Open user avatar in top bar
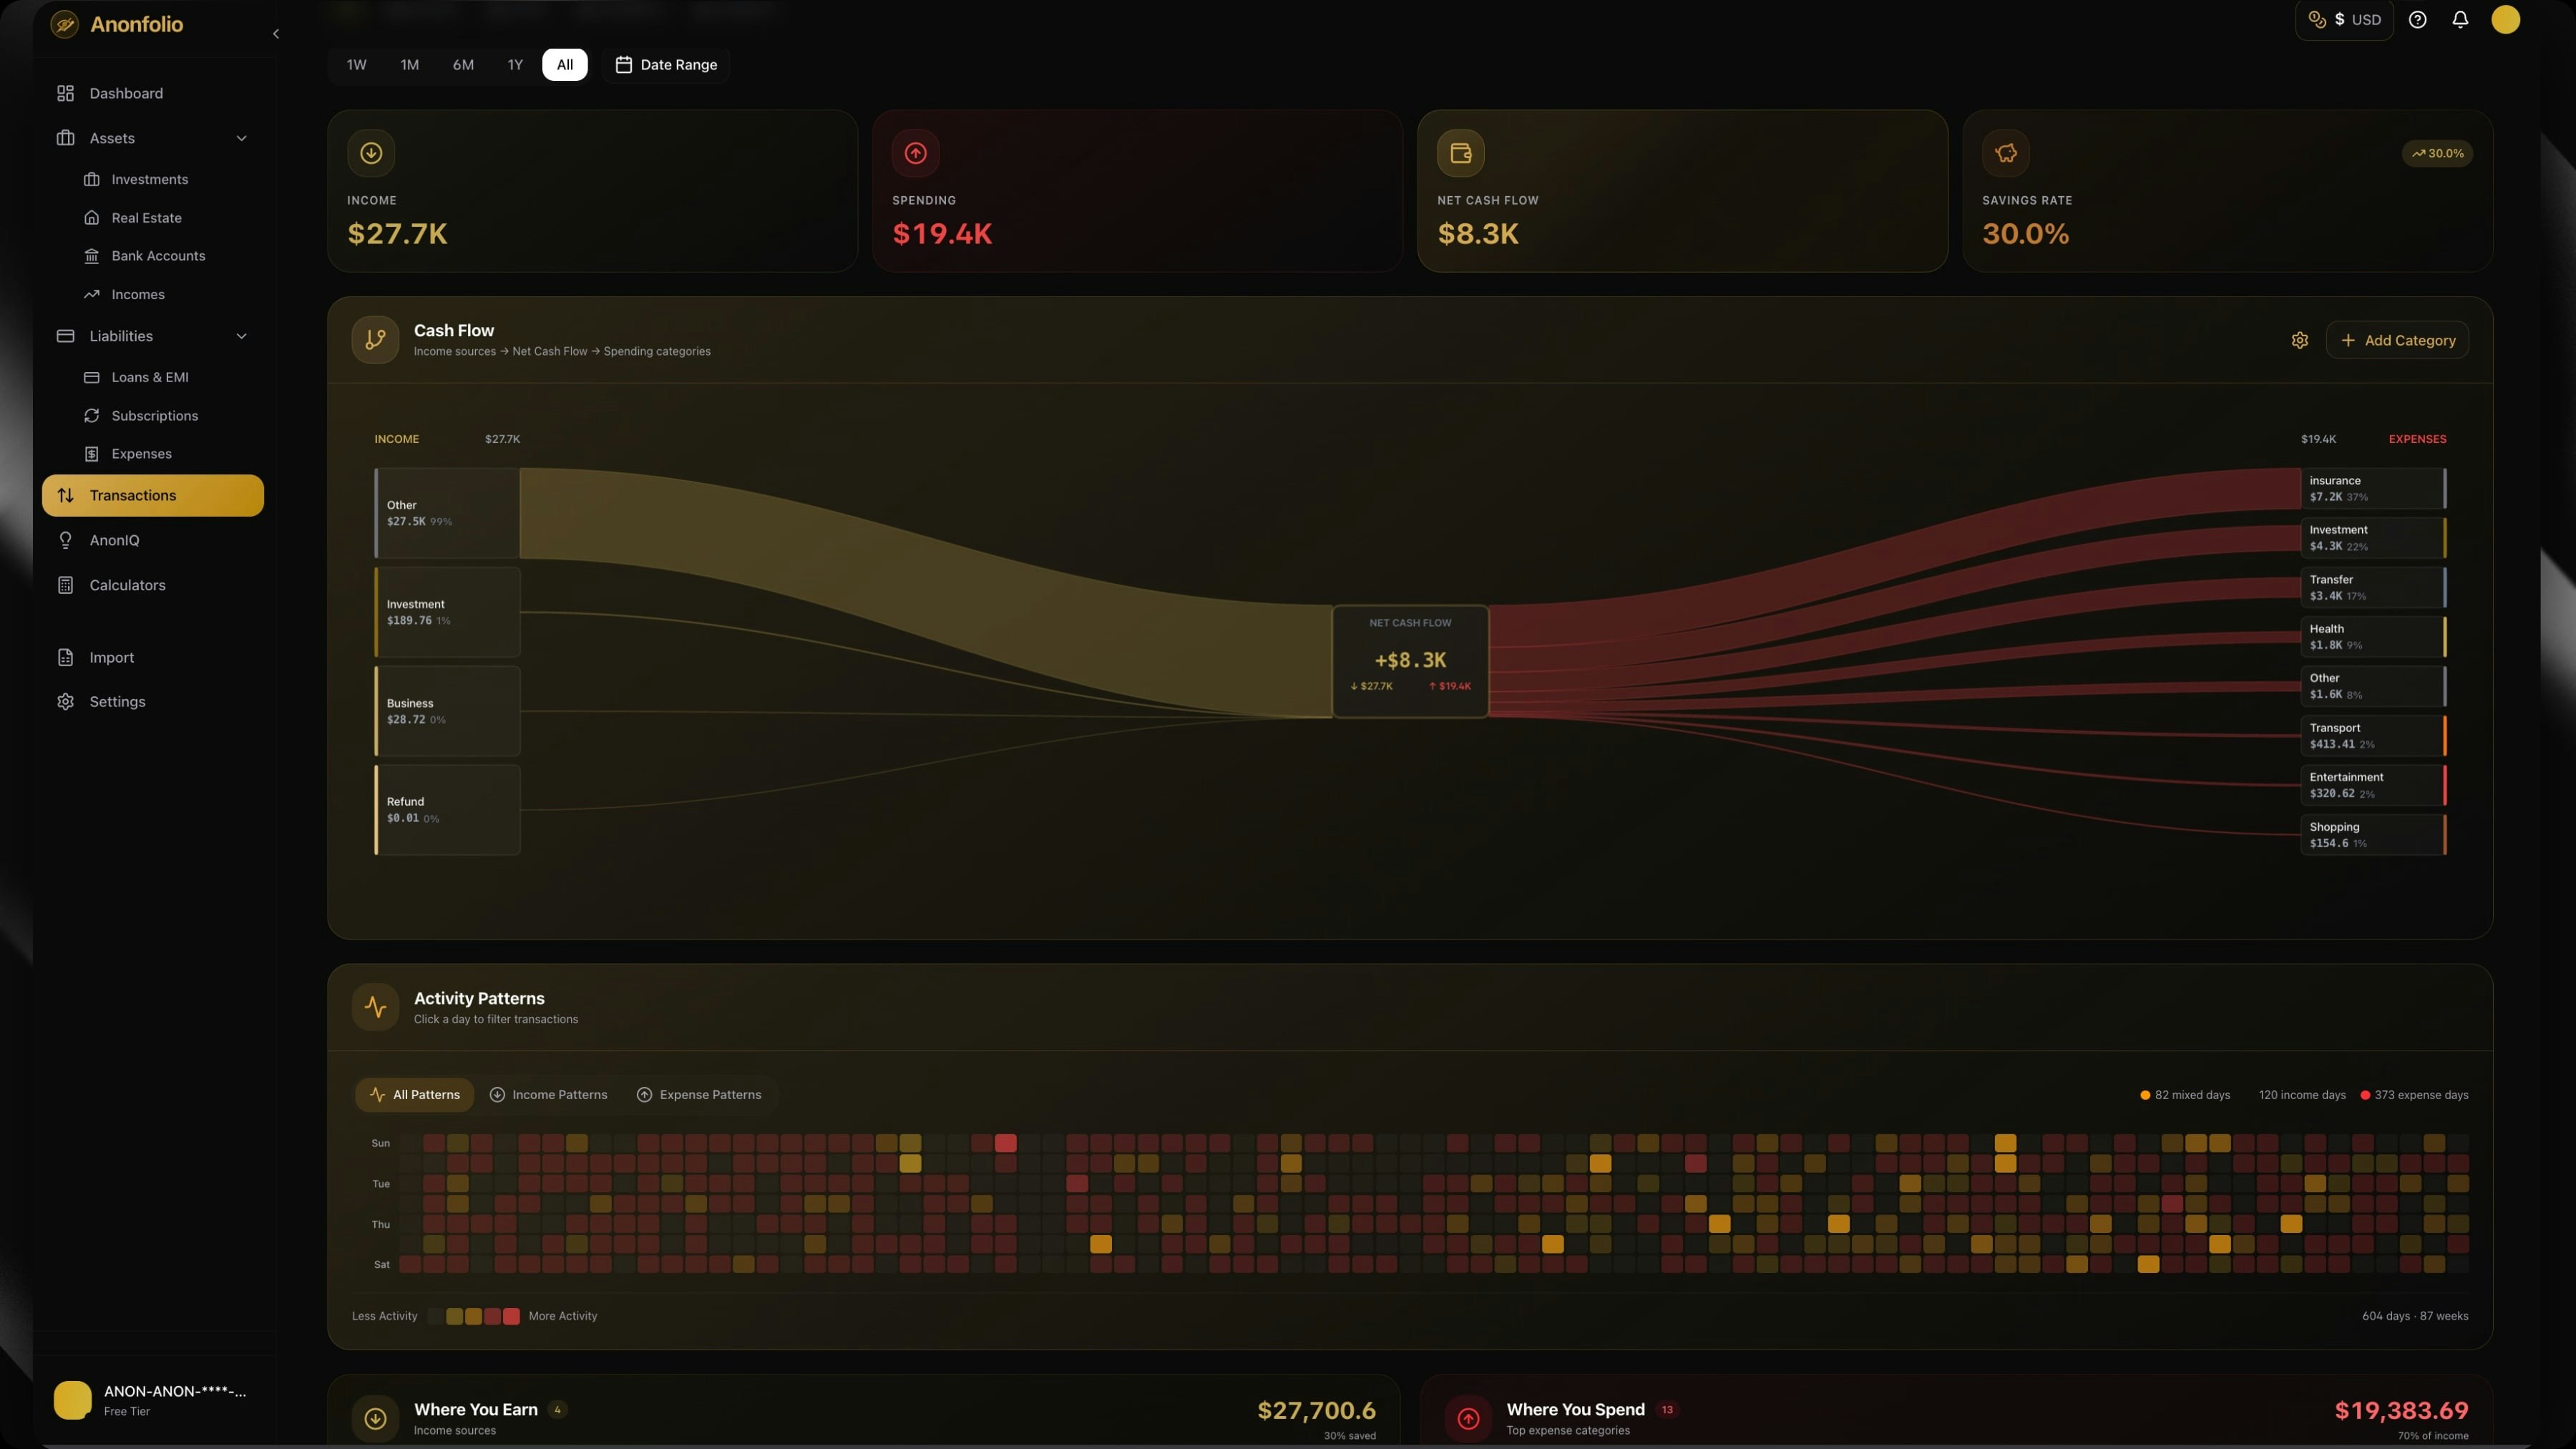 point(2505,20)
